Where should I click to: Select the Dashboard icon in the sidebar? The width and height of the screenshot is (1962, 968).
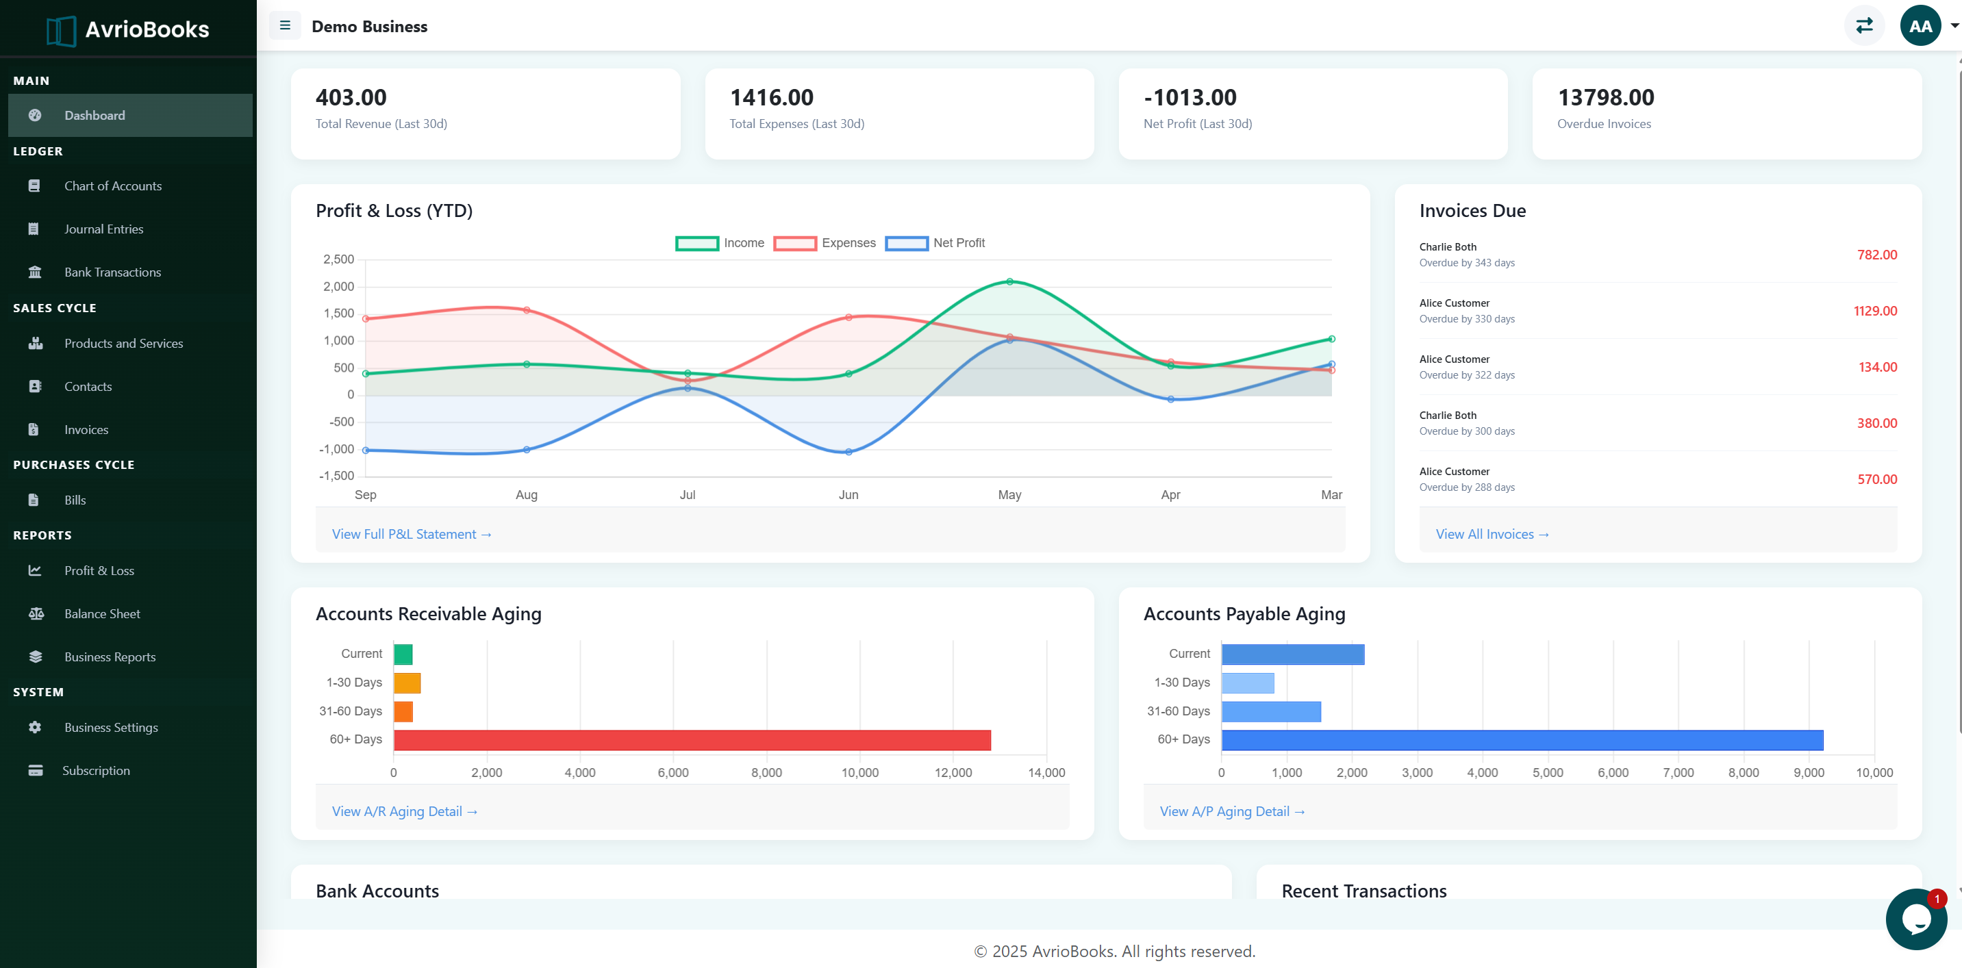click(36, 115)
